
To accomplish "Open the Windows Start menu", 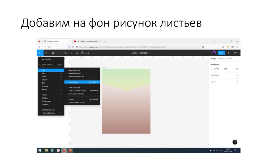I will coord(40,150).
